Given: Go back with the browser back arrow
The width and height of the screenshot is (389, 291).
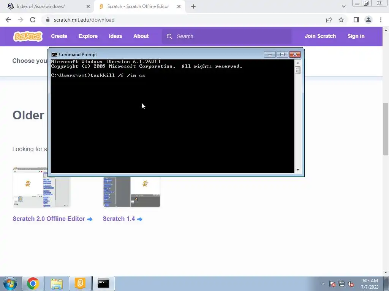Looking at the screenshot, I should [8, 20].
